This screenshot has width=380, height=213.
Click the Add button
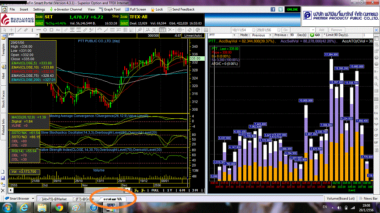(x=321, y=30)
